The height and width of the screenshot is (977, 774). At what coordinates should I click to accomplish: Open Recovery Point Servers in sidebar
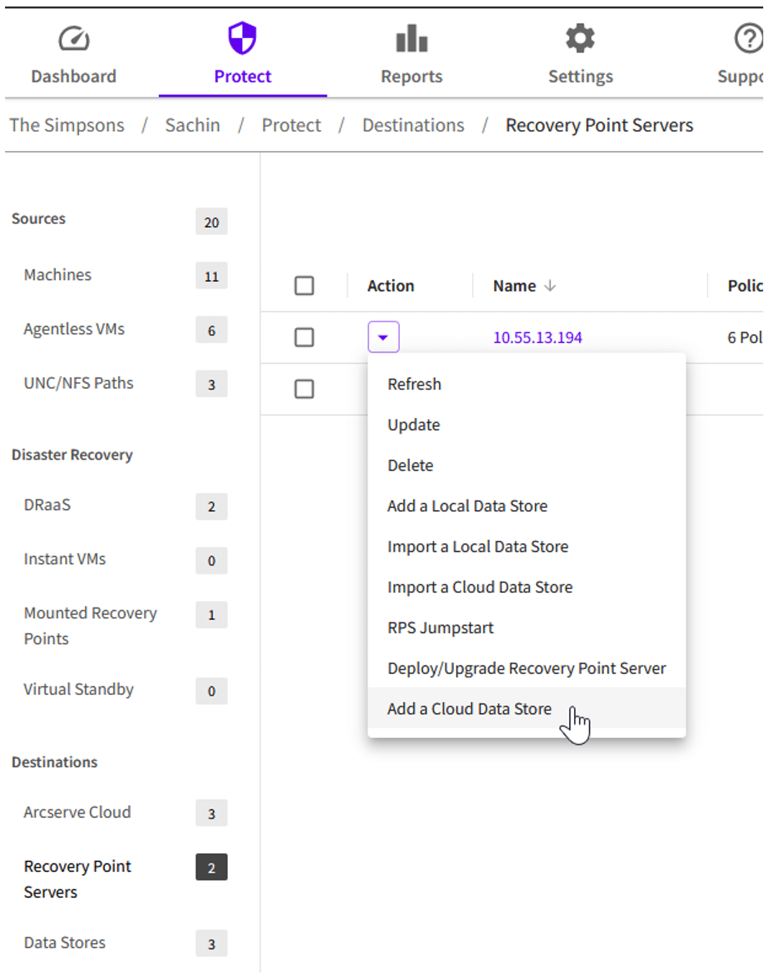(77, 879)
